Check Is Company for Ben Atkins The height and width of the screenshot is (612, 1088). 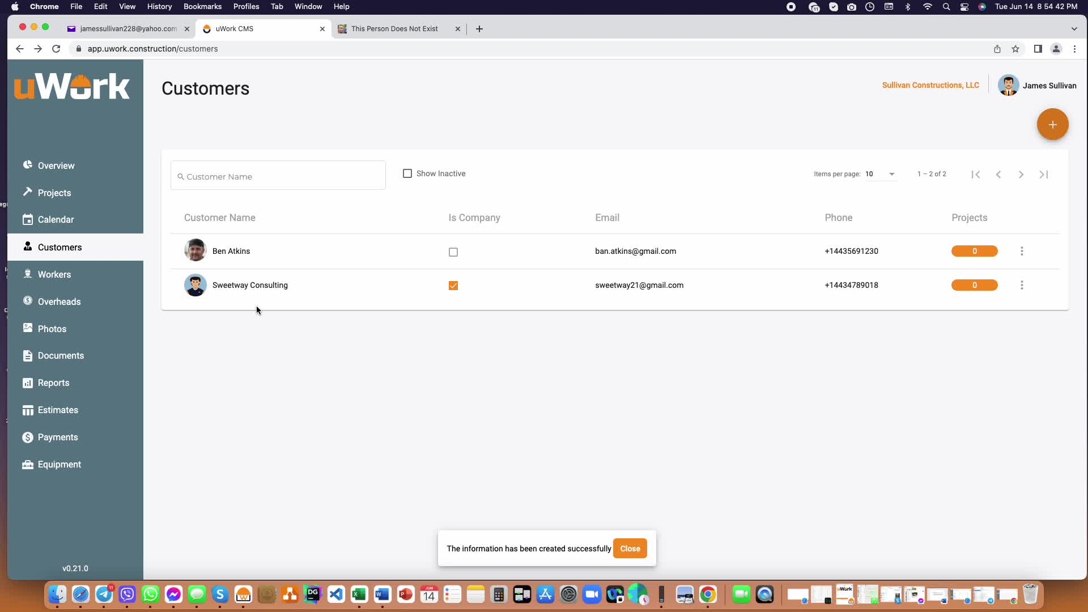(453, 252)
